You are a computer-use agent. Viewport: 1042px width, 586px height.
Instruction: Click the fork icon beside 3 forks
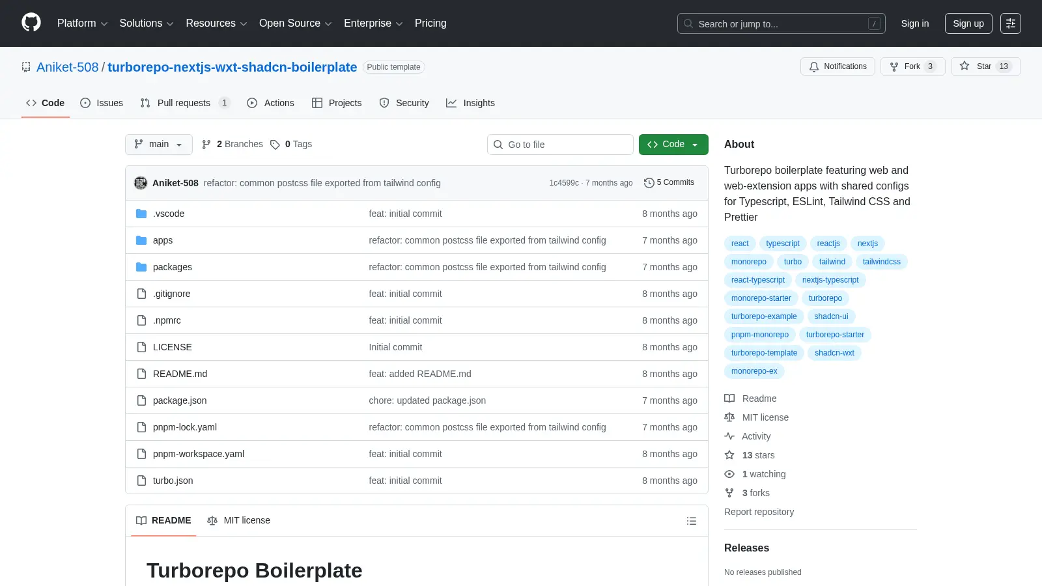click(x=729, y=493)
